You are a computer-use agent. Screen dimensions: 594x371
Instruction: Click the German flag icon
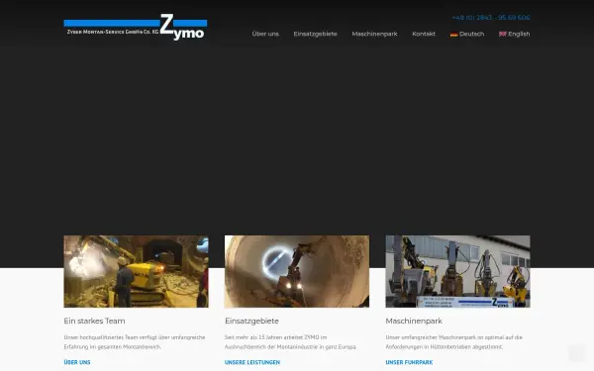click(x=453, y=34)
